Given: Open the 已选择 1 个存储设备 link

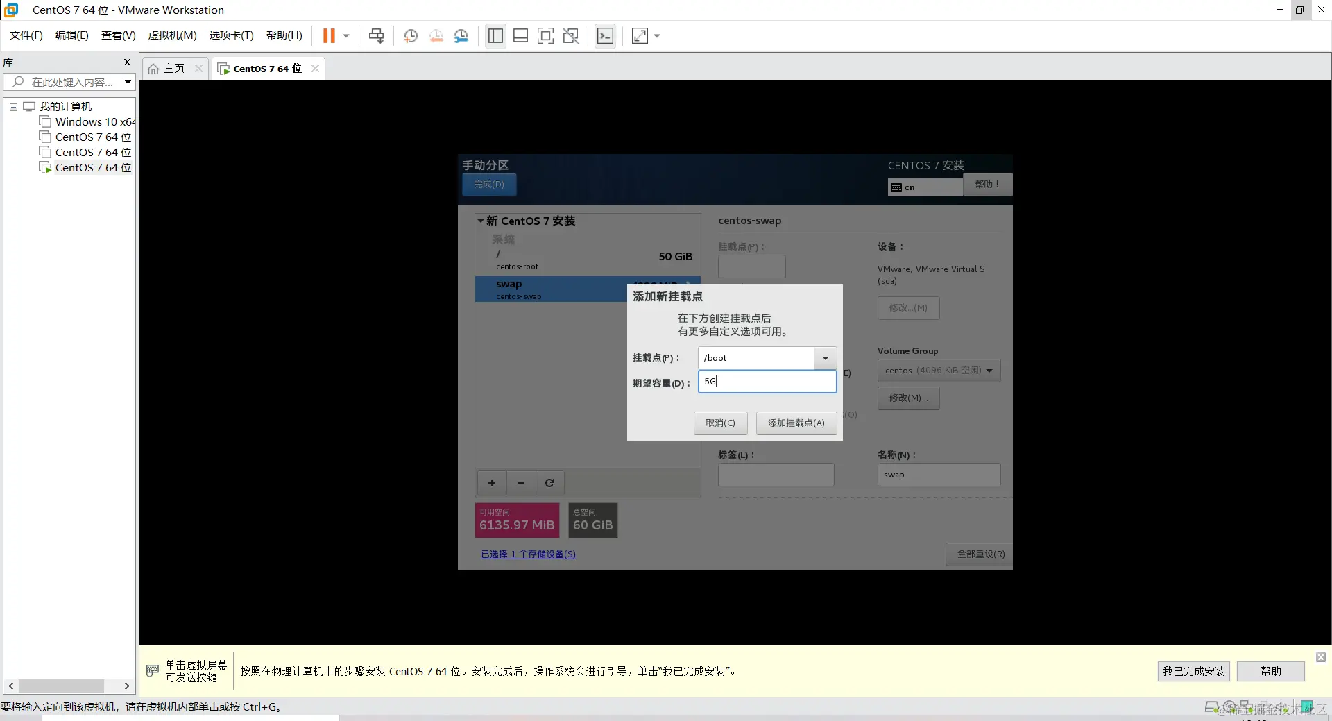Looking at the screenshot, I should pyautogui.click(x=529, y=554).
